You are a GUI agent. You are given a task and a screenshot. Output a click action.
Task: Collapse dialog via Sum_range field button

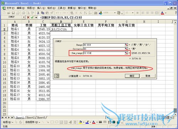(x=126, y=53)
